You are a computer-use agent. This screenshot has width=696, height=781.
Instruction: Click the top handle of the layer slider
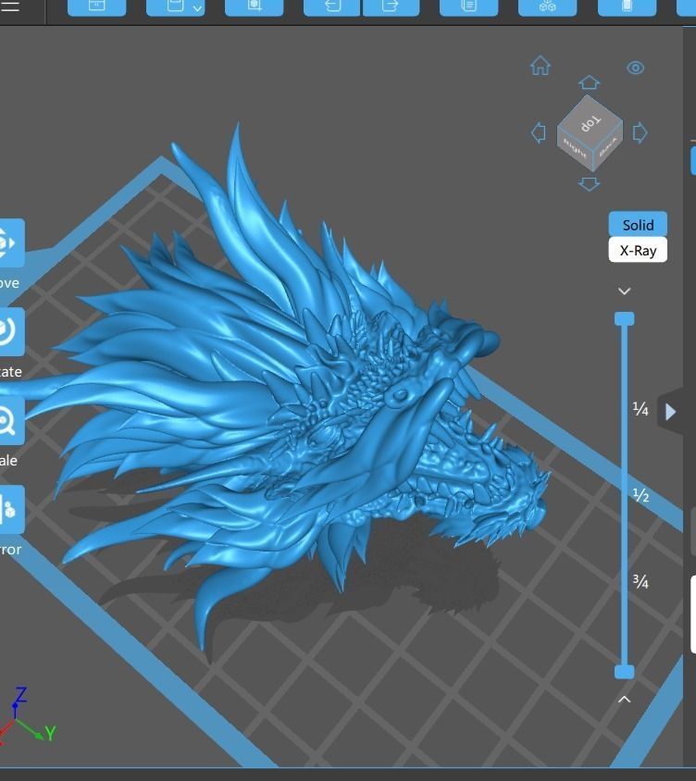(624, 318)
